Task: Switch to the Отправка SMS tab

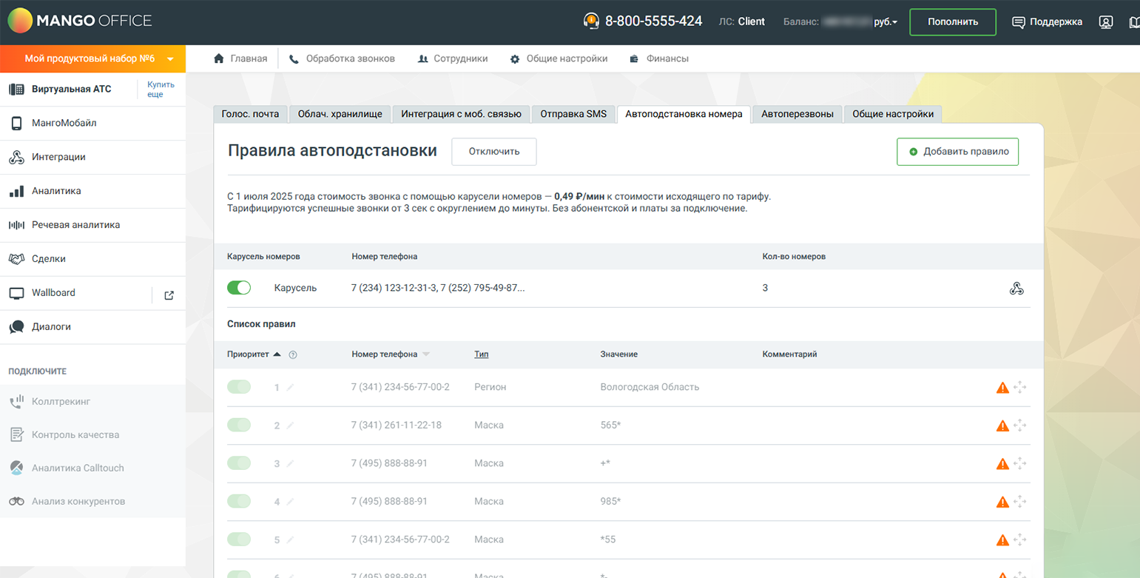Action: (573, 114)
